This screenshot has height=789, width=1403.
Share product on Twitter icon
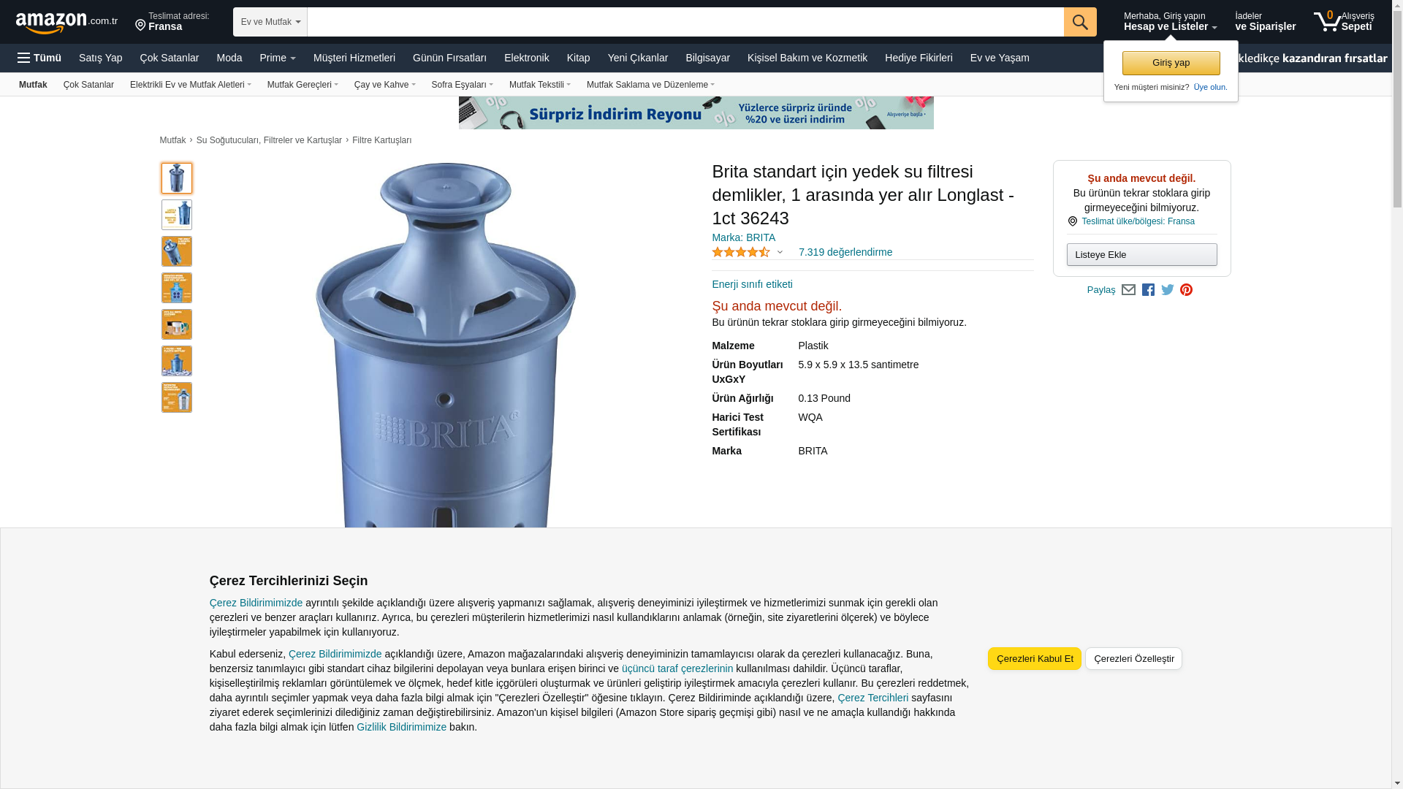1168,290
